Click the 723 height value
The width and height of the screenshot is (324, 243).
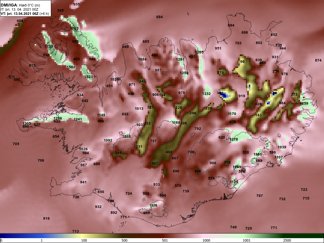304,189
